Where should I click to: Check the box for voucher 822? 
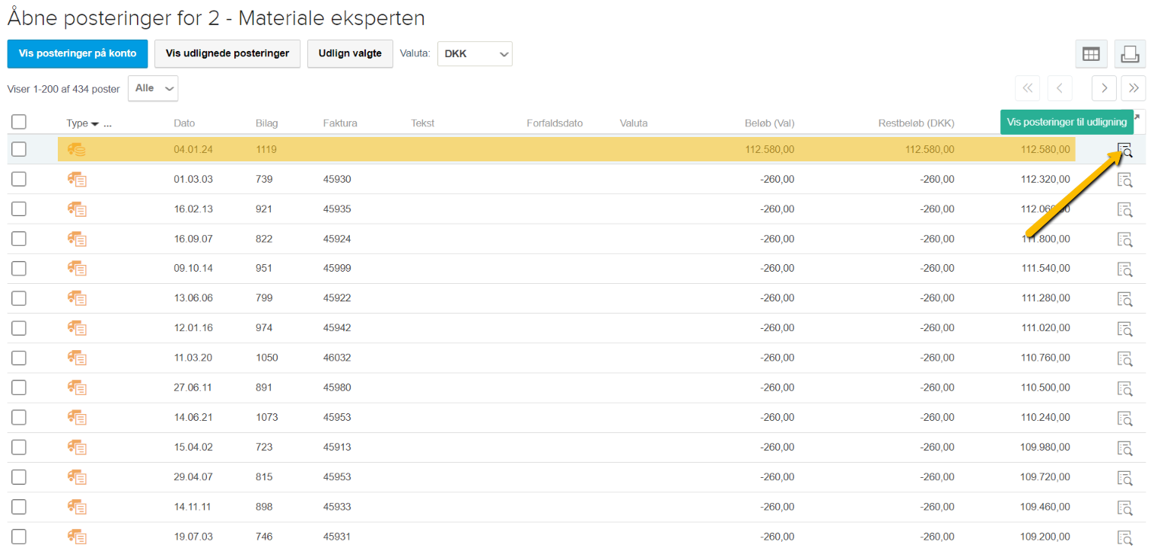click(x=19, y=239)
